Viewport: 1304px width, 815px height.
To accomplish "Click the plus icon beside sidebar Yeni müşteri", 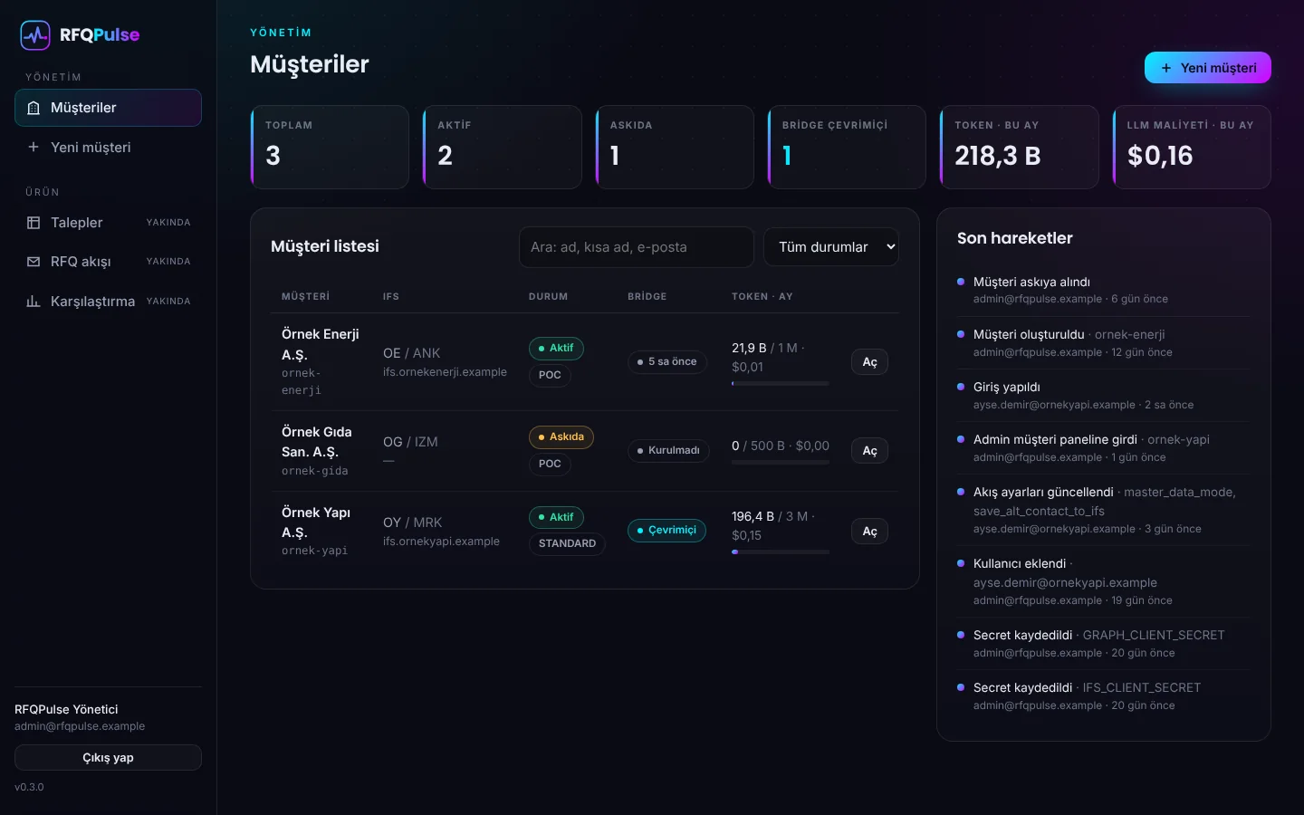I will tap(34, 147).
